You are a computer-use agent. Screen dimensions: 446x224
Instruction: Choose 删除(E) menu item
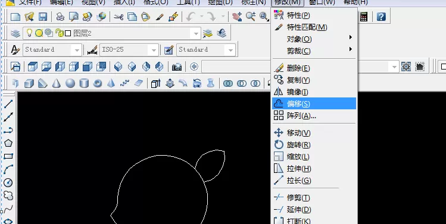[314, 68]
